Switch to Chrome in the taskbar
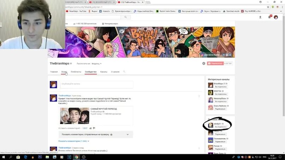 76,157
